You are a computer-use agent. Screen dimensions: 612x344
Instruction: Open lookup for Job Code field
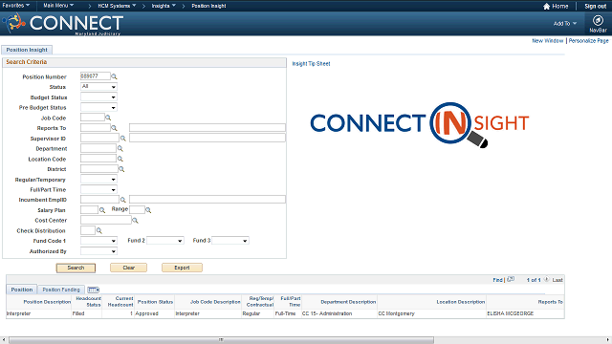point(108,118)
